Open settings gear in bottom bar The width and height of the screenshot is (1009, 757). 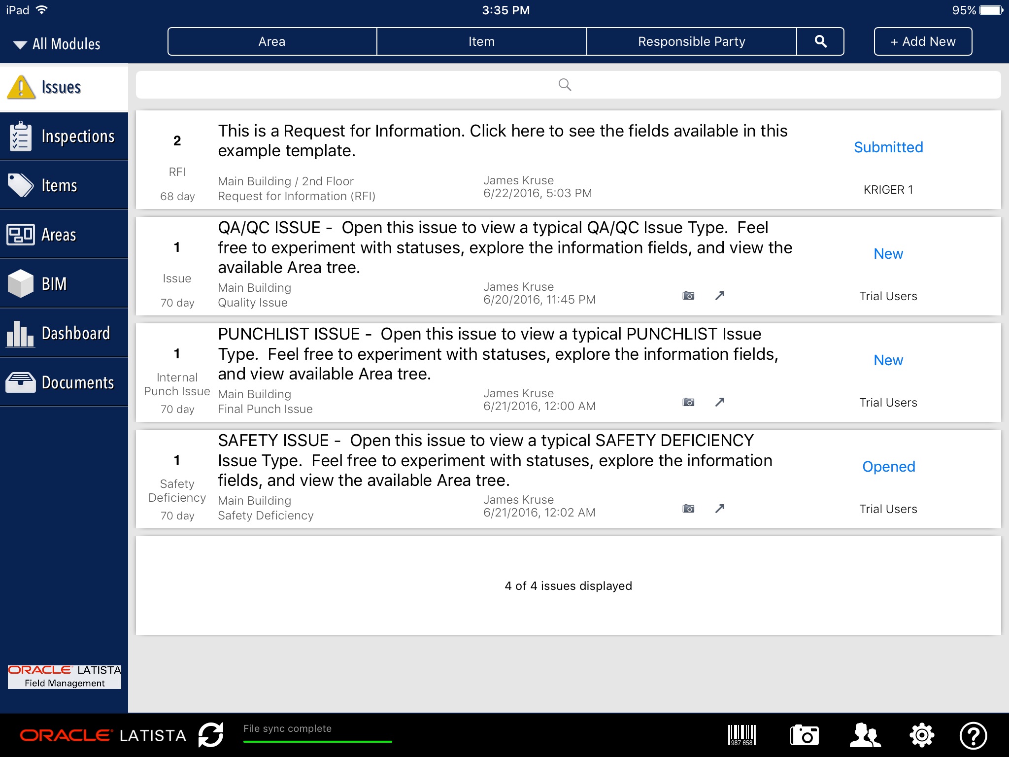(x=921, y=735)
